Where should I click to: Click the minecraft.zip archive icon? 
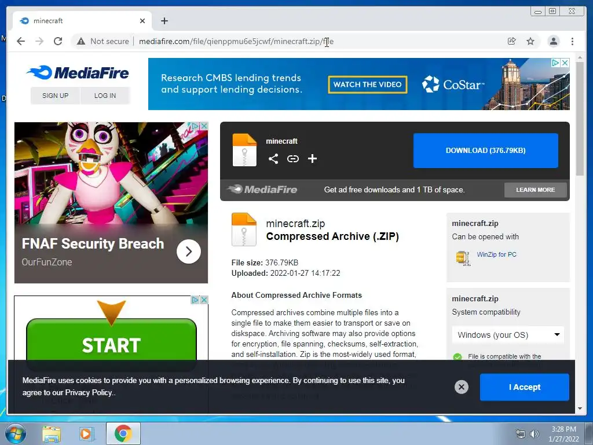[244, 229]
